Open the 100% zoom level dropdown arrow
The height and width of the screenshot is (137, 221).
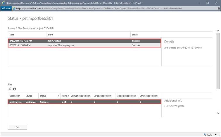click(x=216, y=135)
